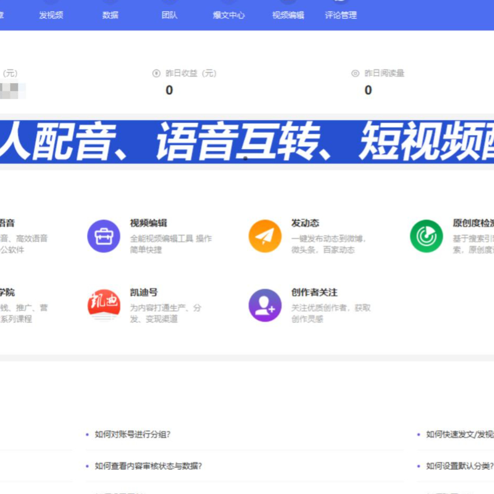
Task: Open 爆文中心 in the top navigation
Action: tap(229, 15)
